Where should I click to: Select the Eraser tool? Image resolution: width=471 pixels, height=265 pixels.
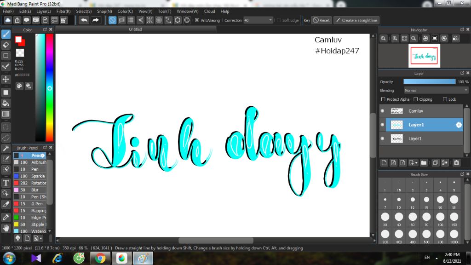(6, 45)
